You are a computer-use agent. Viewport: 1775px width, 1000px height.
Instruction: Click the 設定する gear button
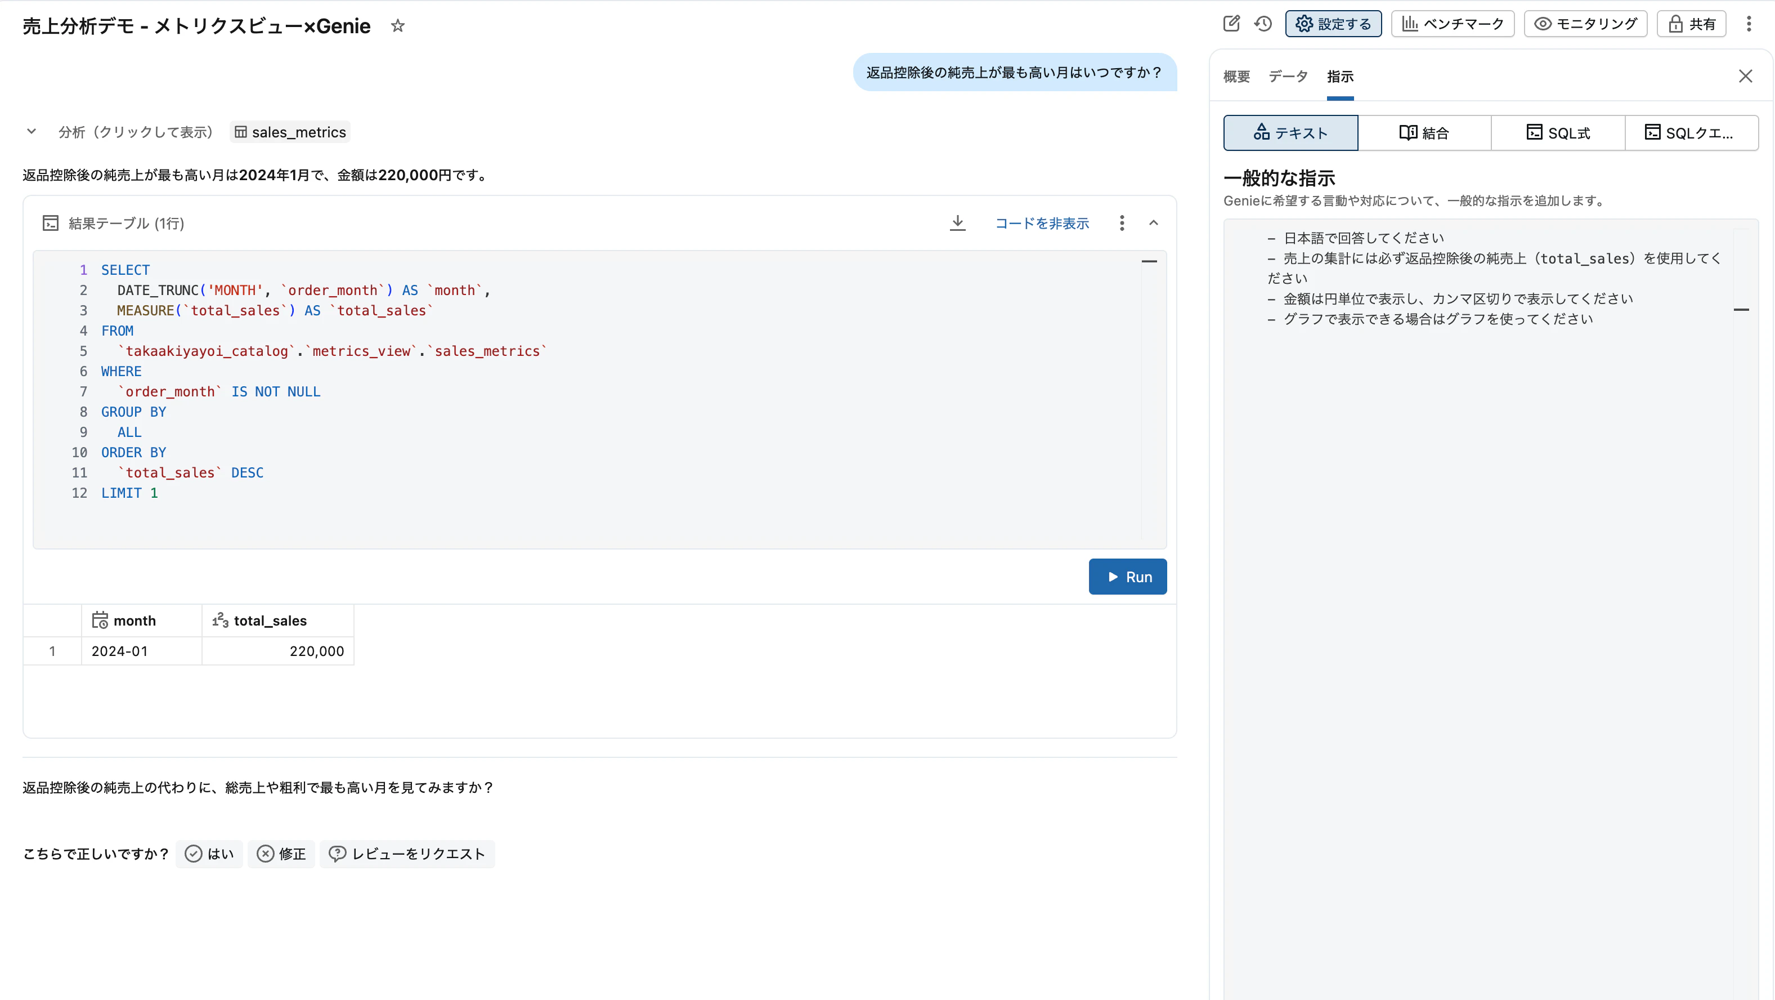tap(1333, 23)
